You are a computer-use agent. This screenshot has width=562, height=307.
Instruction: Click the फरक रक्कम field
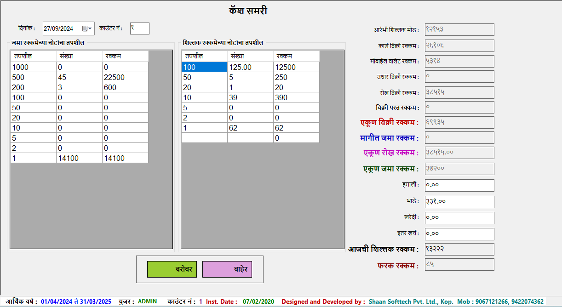coord(459,264)
